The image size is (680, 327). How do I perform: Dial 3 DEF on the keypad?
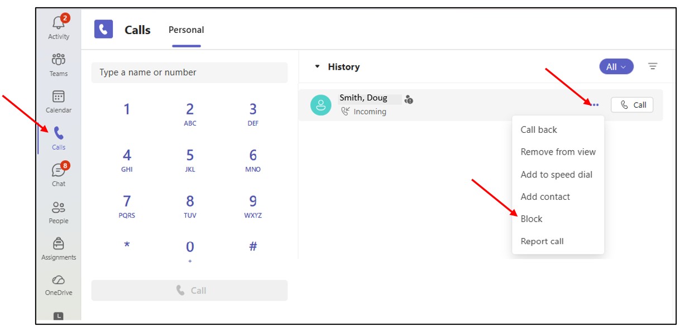tap(253, 114)
